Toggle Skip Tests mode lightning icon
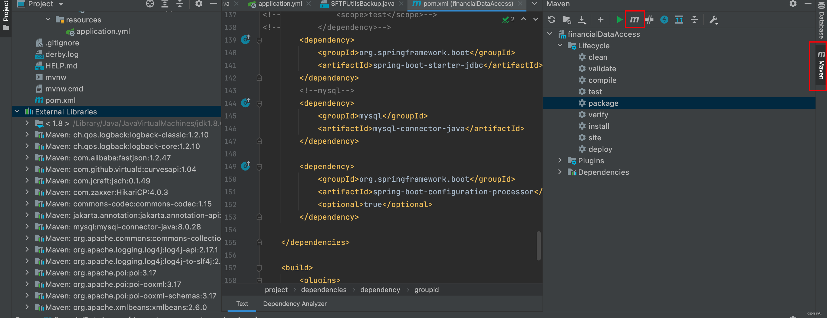The height and width of the screenshot is (318, 827). coord(664,20)
